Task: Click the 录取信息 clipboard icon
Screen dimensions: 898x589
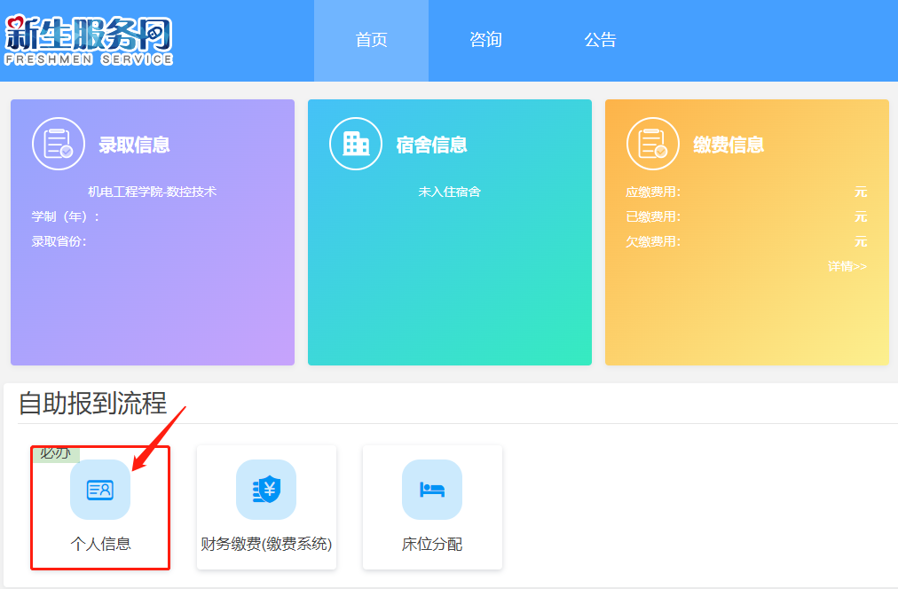Action: tap(59, 144)
